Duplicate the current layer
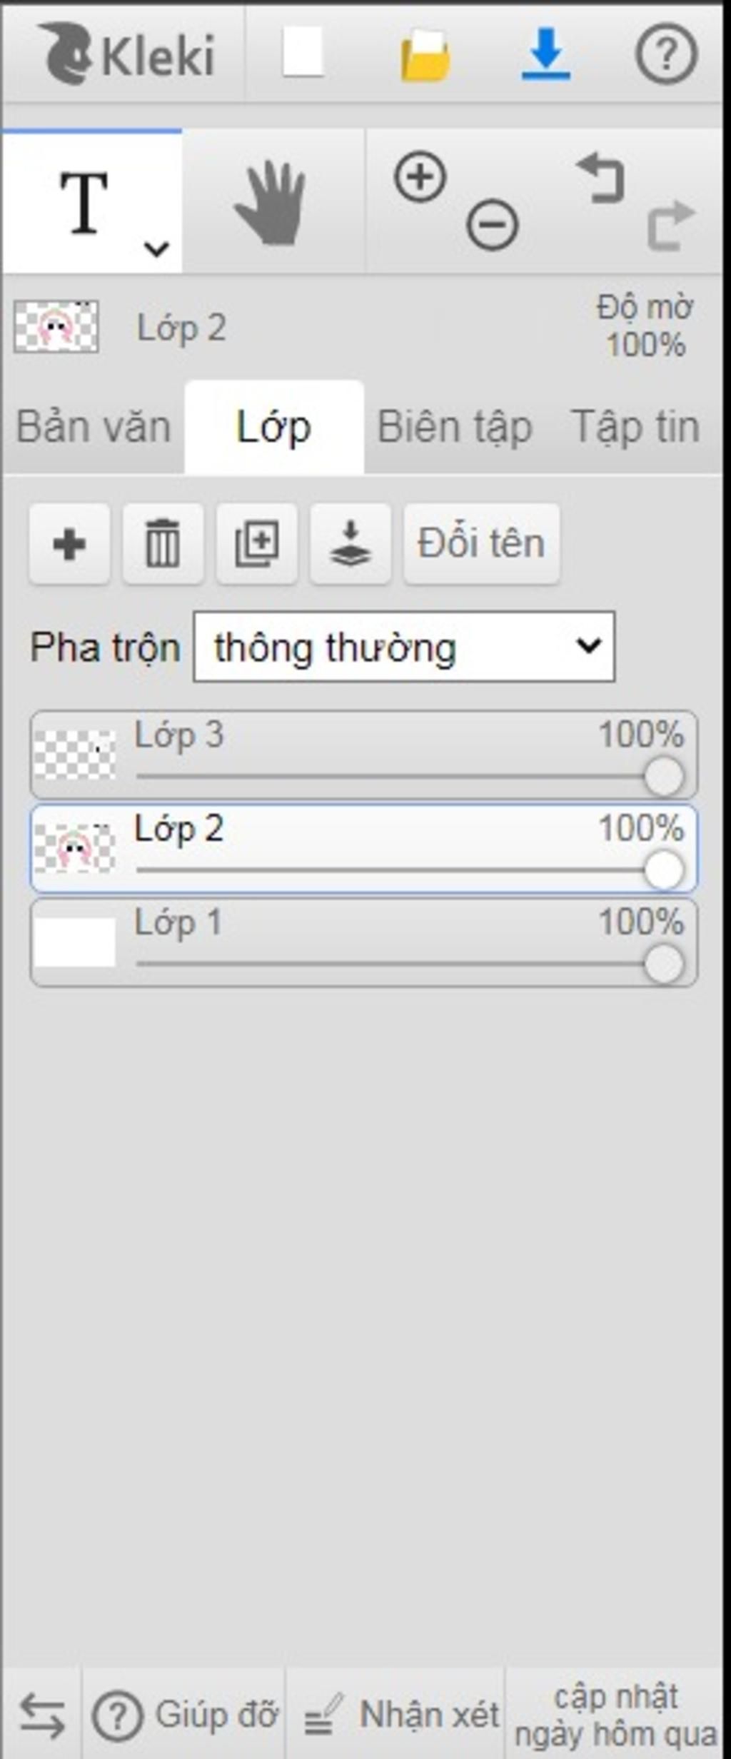Image resolution: width=731 pixels, height=1759 pixels. 257,544
